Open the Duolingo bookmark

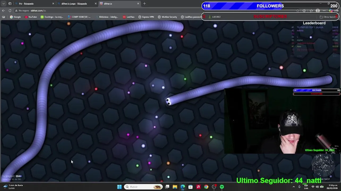click(52, 17)
